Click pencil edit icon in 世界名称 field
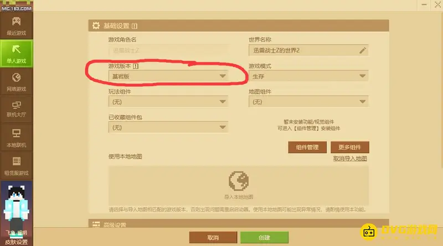Image resolution: width=443 pixels, height=246 pixels. (363, 50)
